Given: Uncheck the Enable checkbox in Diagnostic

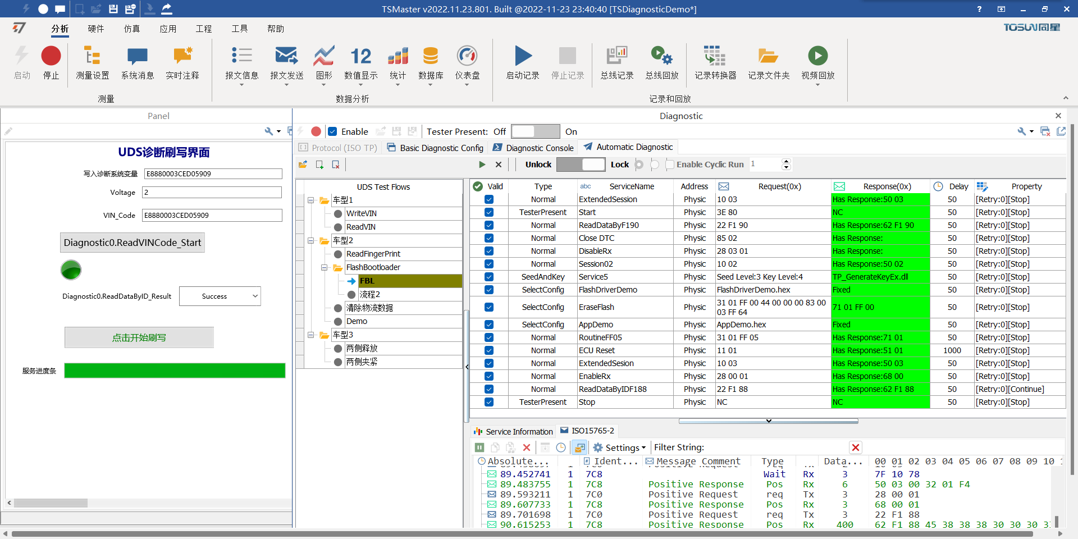Looking at the screenshot, I should click(x=333, y=131).
